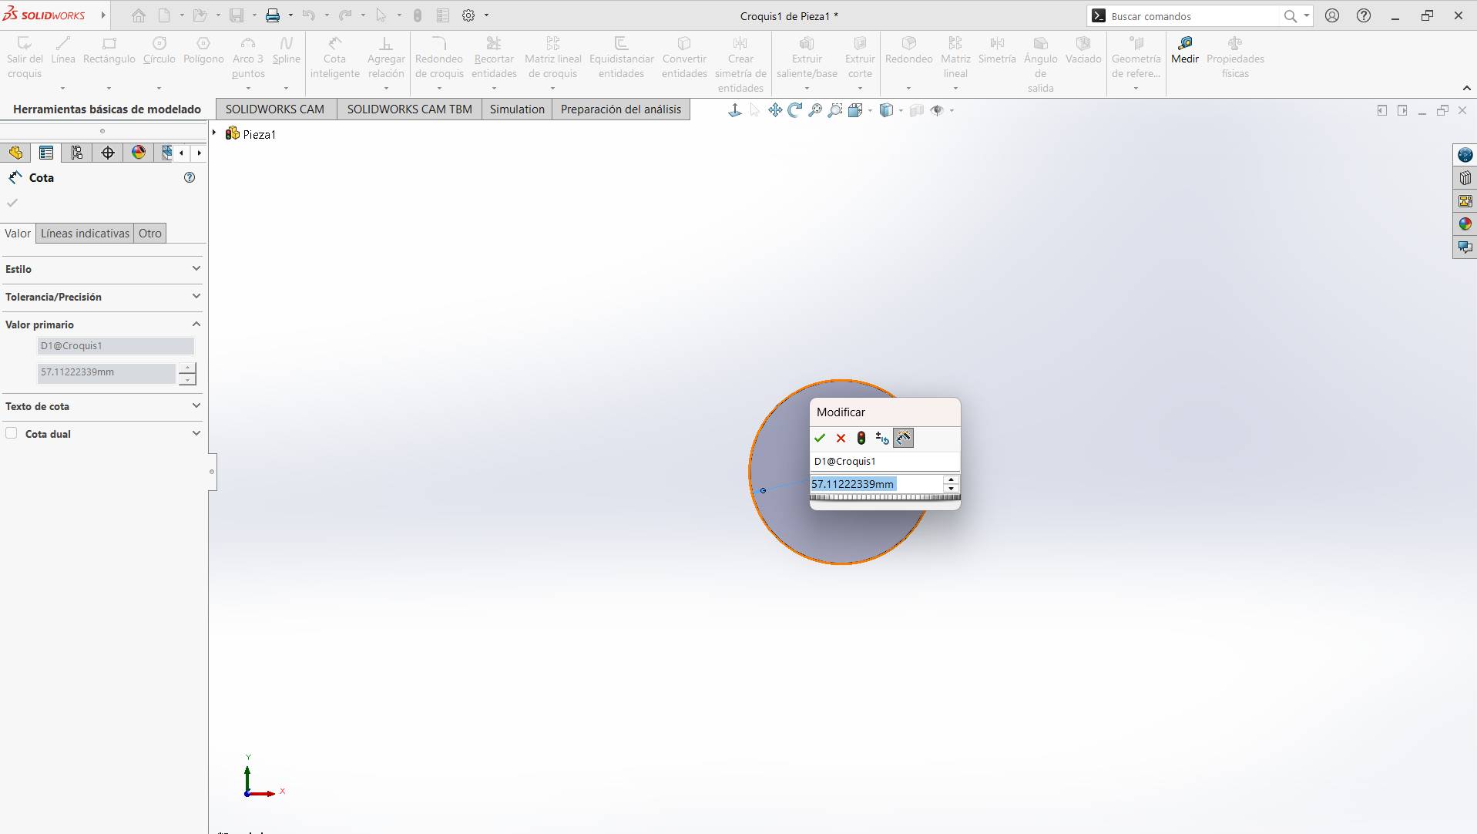Accept the dimension with the green checkmark
Viewport: 1477px width, 834px height.
coord(820,438)
